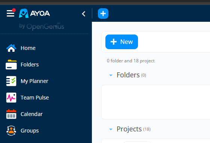Click the Folders (0) section heading

tap(131, 75)
